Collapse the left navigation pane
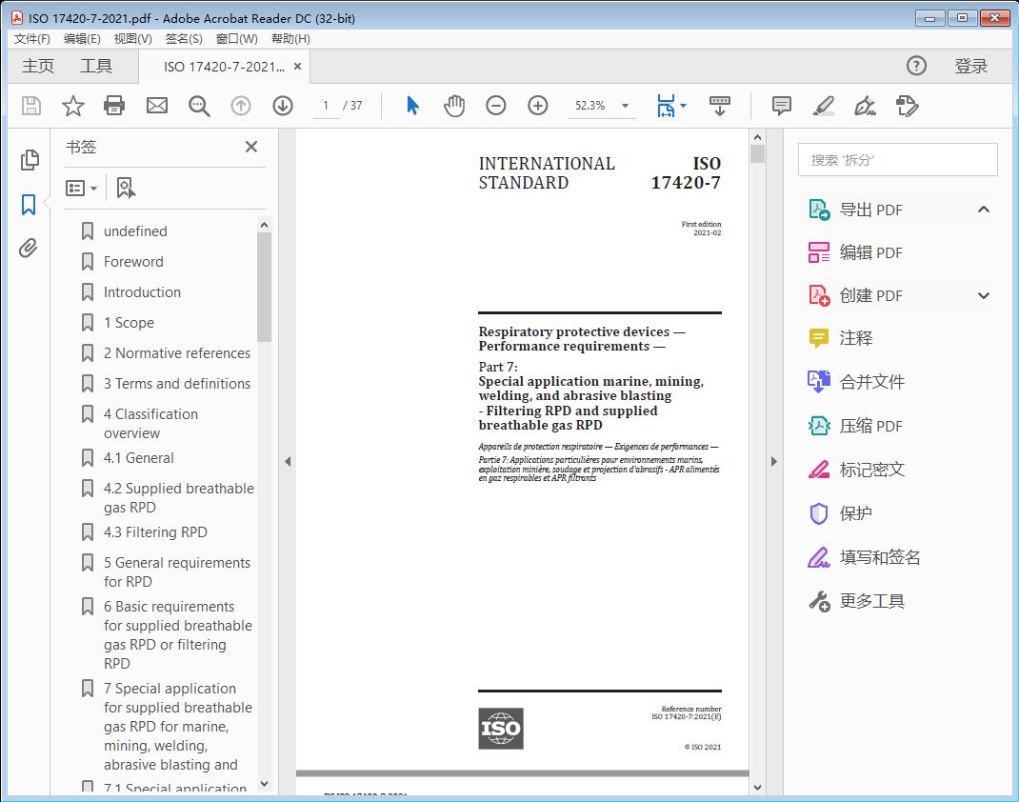The height and width of the screenshot is (802, 1019). pyautogui.click(x=288, y=462)
